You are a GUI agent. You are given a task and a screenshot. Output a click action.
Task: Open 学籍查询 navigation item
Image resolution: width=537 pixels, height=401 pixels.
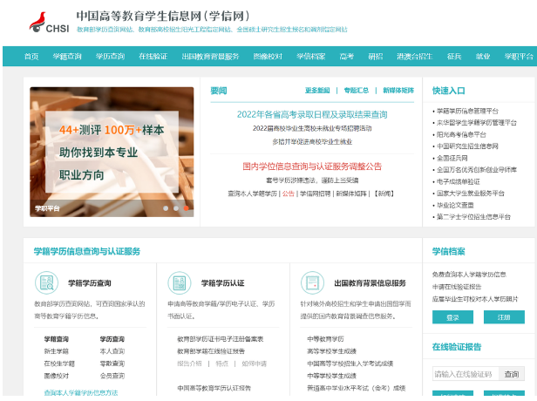coord(67,57)
